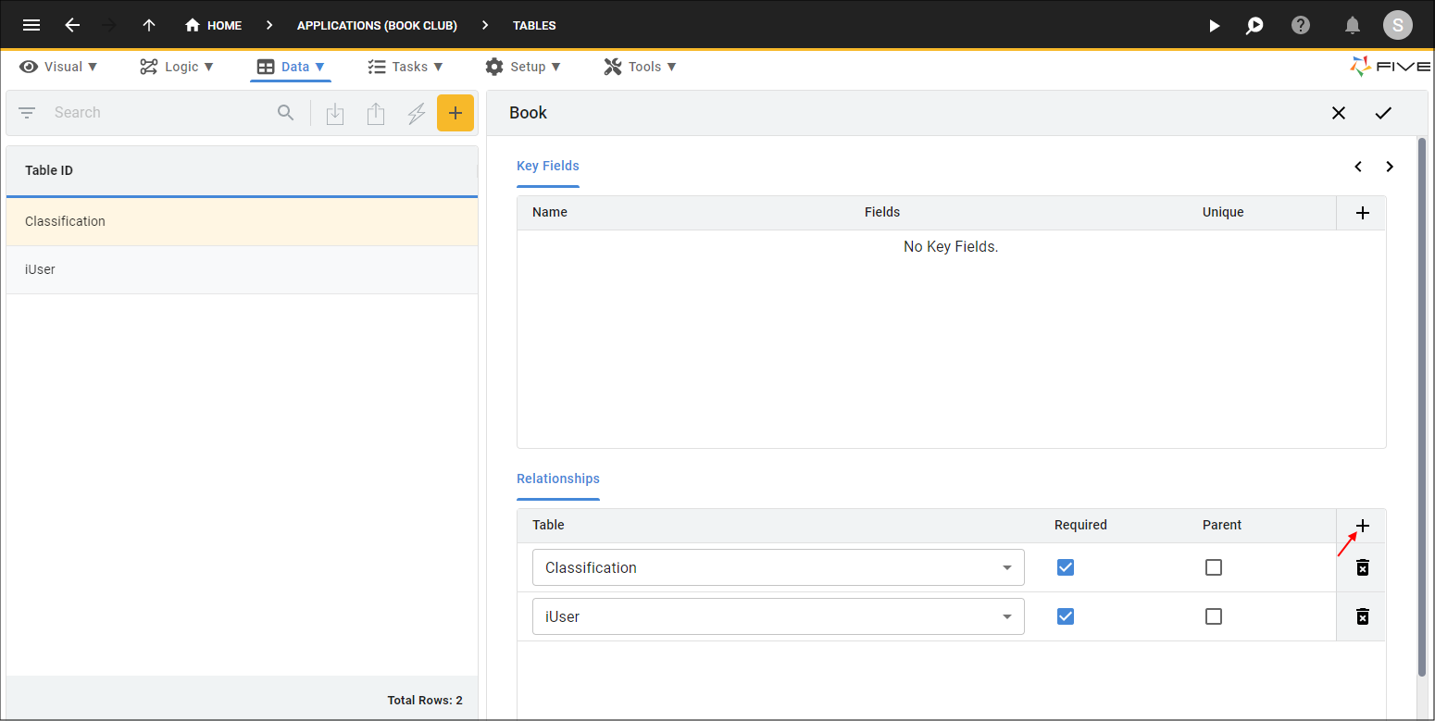Screen dimensions: 1435x721
Task: Click the form vertical scrollbar
Action: (1422, 407)
